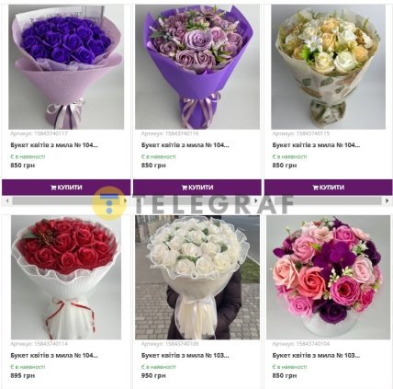Buy bouquet with article 15843740117
Screen dimensions: 393x389
66,188
